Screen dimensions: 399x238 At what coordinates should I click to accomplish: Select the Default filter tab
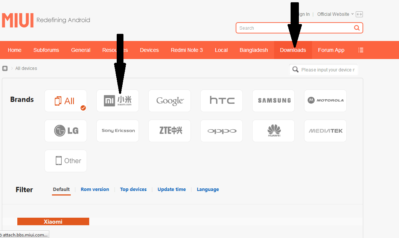[x=61, y=189]
